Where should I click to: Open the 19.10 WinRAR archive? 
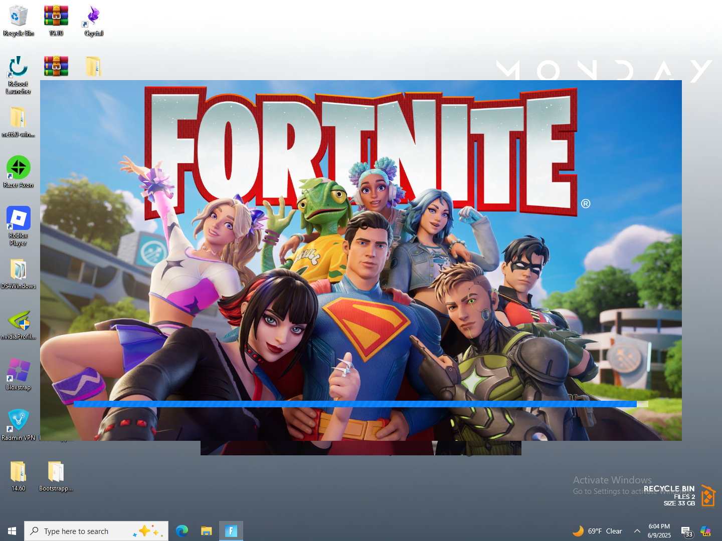pyautogui.click(x=56, y=21)
